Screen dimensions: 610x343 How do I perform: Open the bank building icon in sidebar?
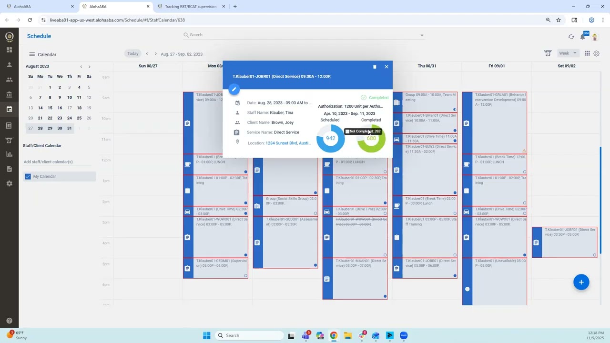point(9,95)
